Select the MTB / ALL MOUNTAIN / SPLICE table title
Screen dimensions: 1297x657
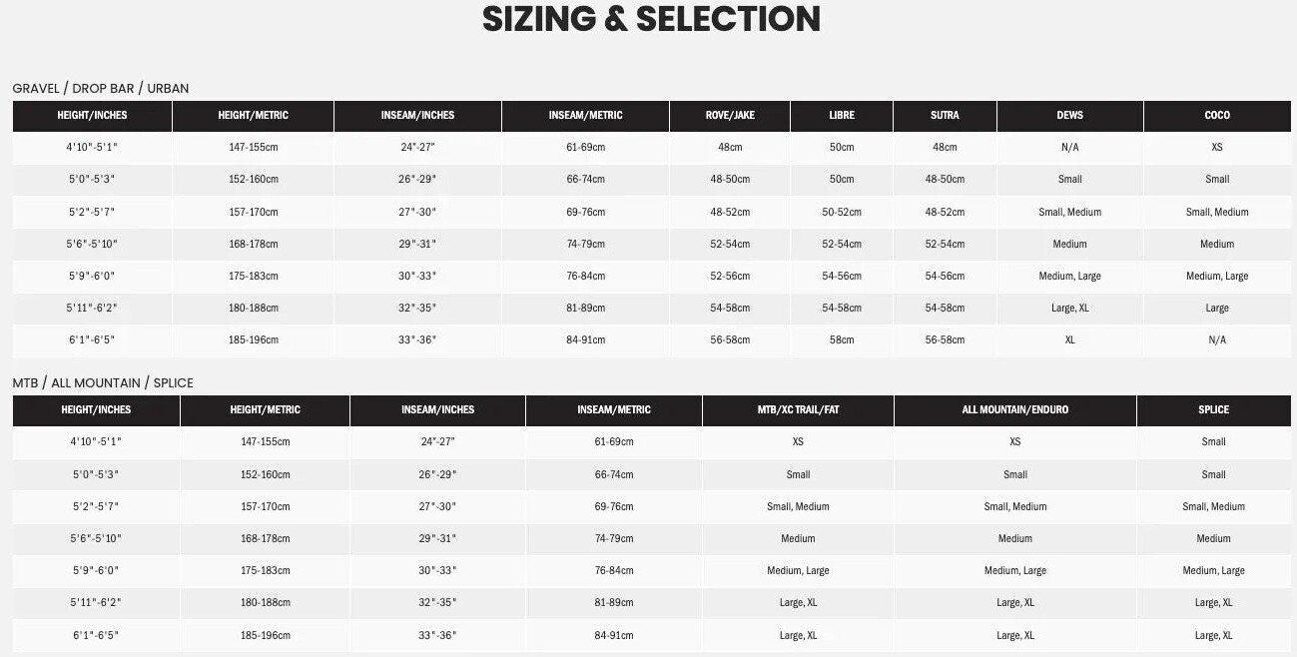(103, 383)
